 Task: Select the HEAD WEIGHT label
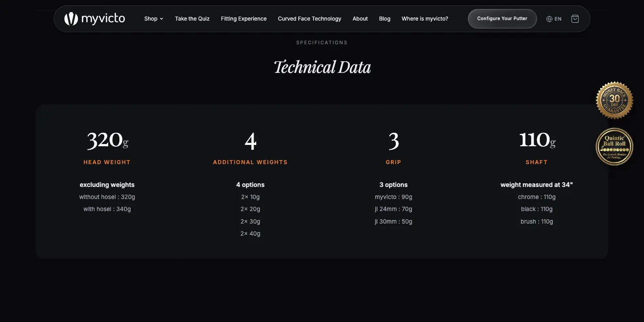pos(107,162)
